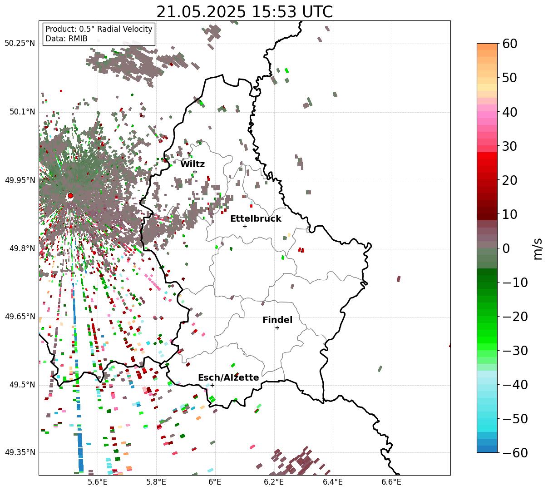Click the 6.2°E longitude label
This screenshot has width=548, height=491.
(274, 481)
